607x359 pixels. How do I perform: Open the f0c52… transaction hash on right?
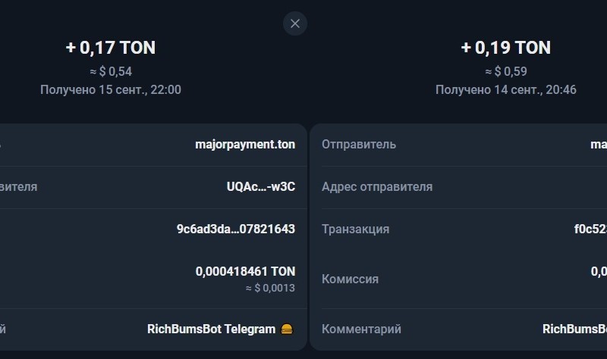click(x=590, y=229)
